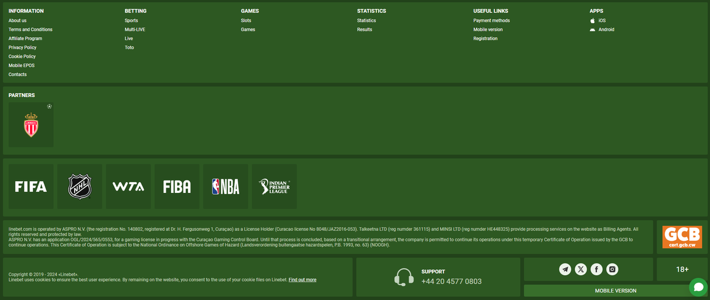Open the Cookie Policy link
Screen dimensions: 710x300
[22, 56]
